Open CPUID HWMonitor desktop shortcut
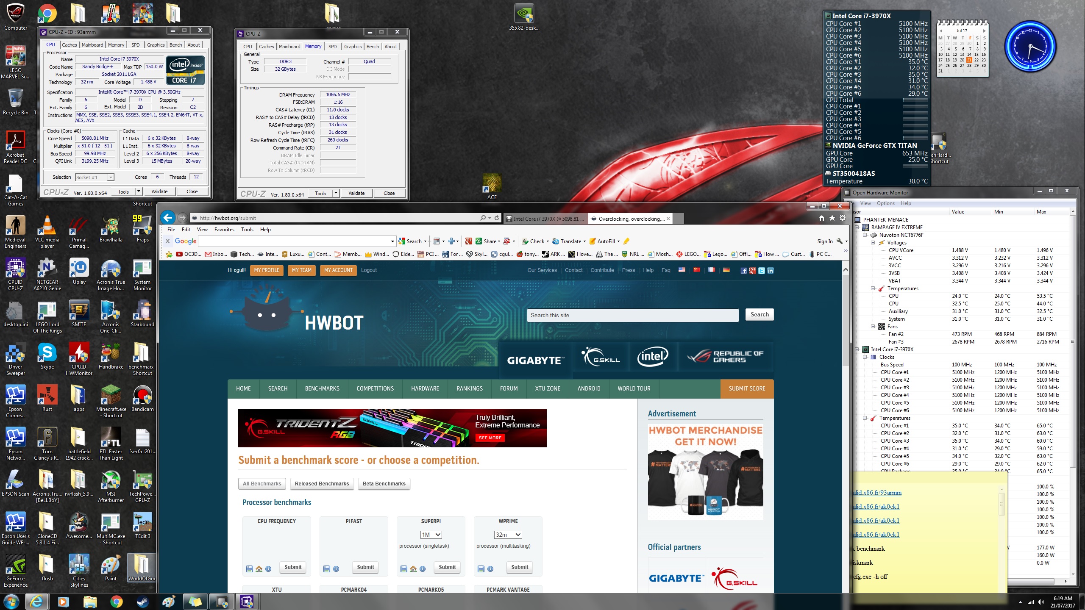The image size is (1085, 610). pos(79,359)
